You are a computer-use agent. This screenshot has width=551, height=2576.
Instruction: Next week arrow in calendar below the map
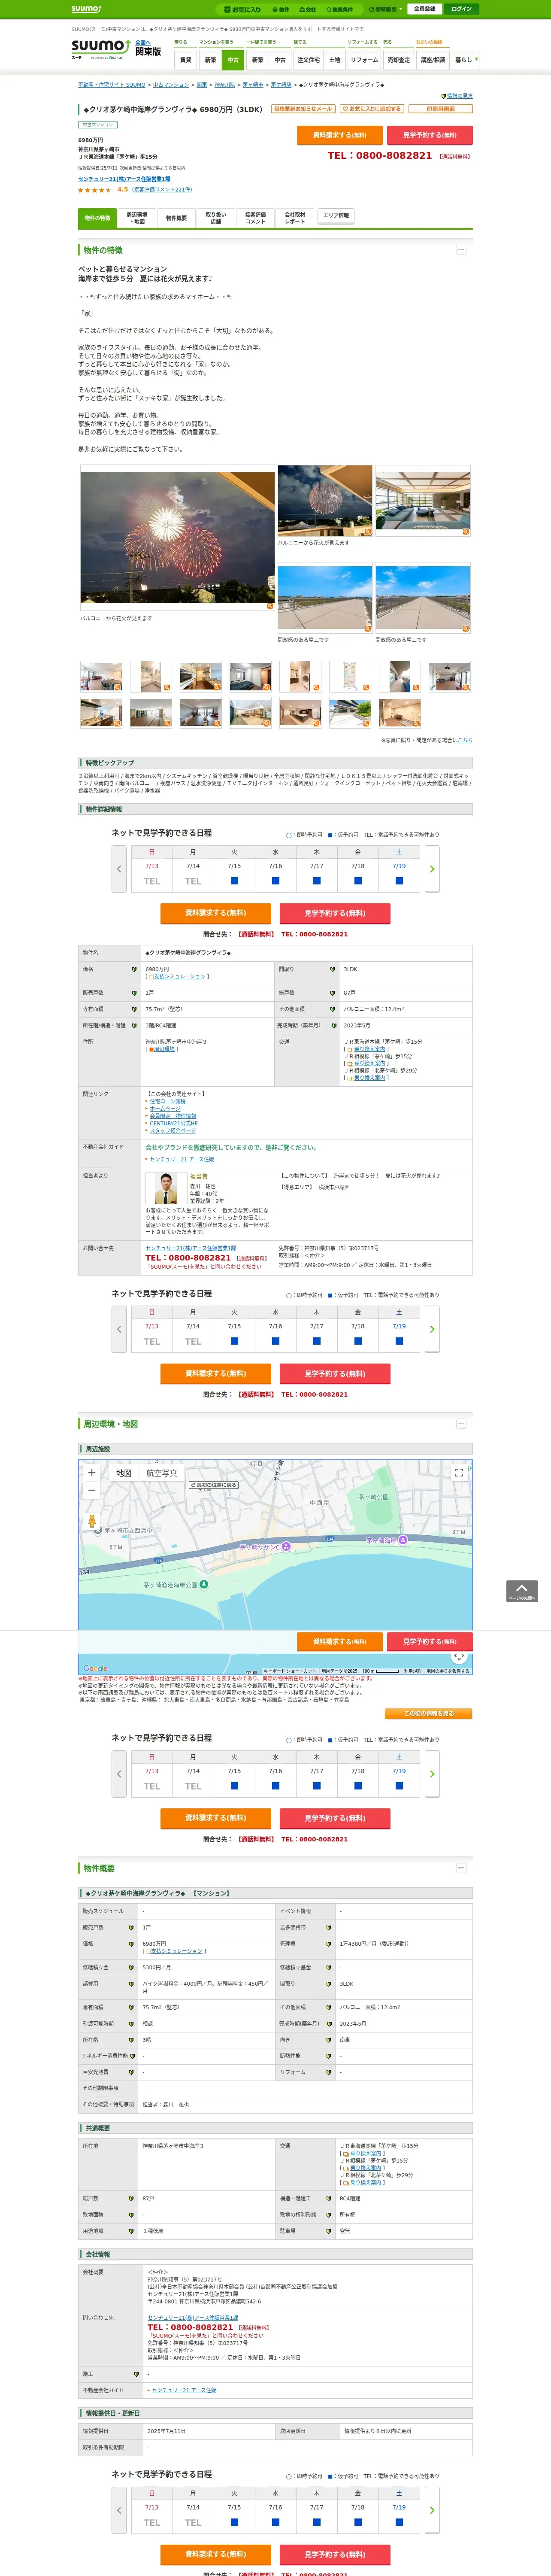[432, 1774]
